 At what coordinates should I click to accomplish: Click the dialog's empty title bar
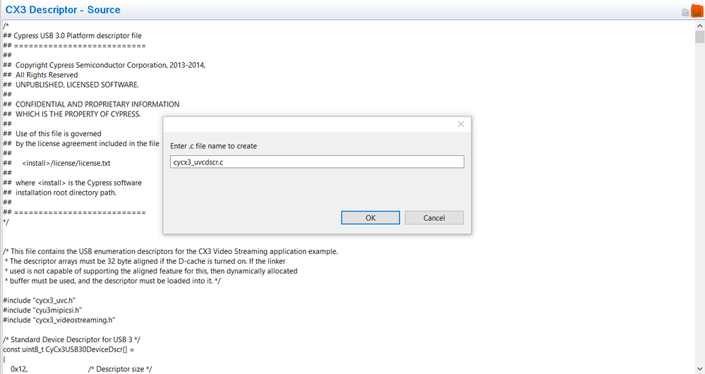coord(303,124)
